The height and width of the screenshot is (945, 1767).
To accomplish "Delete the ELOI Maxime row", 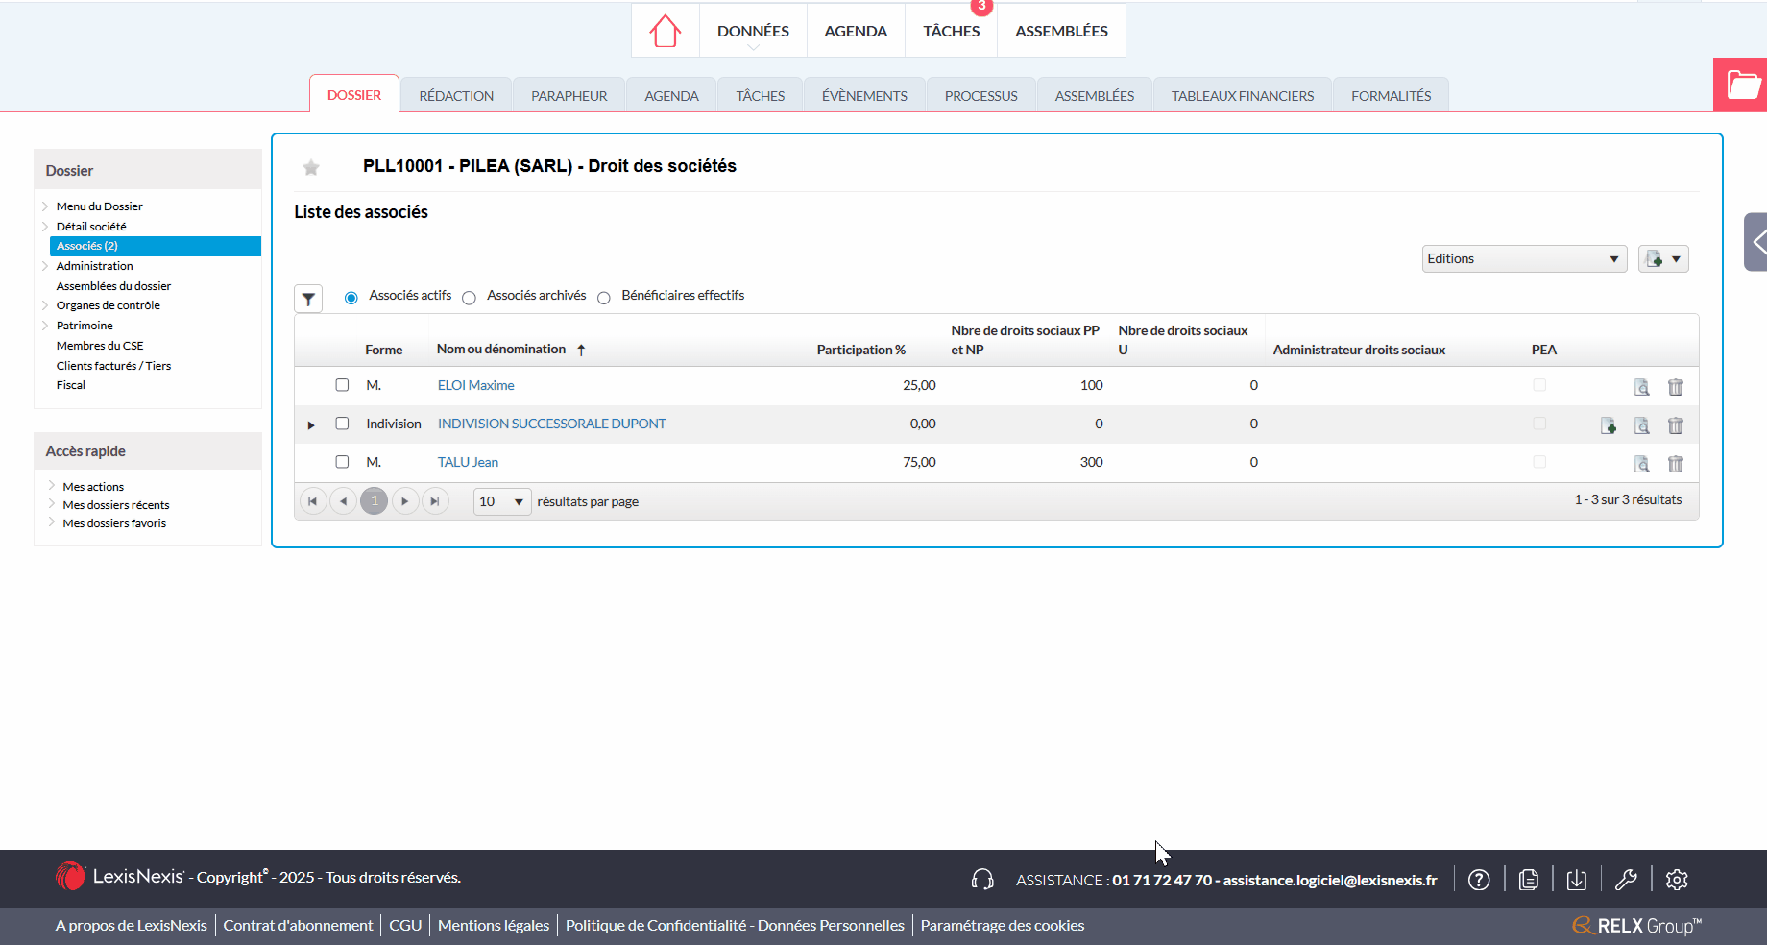I will click(1676, 387).
